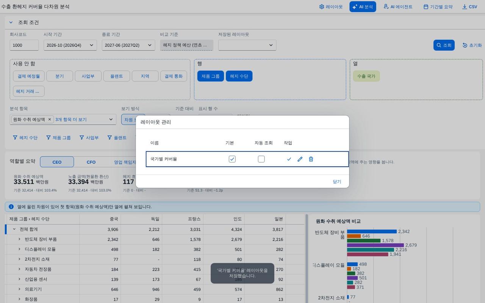Close the 레이아웃 관리 dialog with 닫기
This screenshot has height=303, width=485.
pyautogui.click(x=337, y=182)
